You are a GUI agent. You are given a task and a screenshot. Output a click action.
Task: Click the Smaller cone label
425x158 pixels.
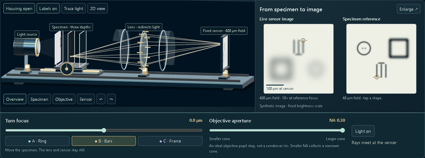click(x=220, y=139)
